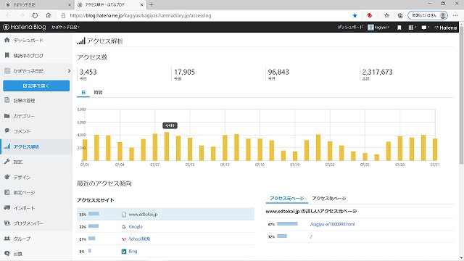Click the 96,843 monthly access count
This screenshot has width=464, height=261.
pyautogui.click(x=278, y=72)
